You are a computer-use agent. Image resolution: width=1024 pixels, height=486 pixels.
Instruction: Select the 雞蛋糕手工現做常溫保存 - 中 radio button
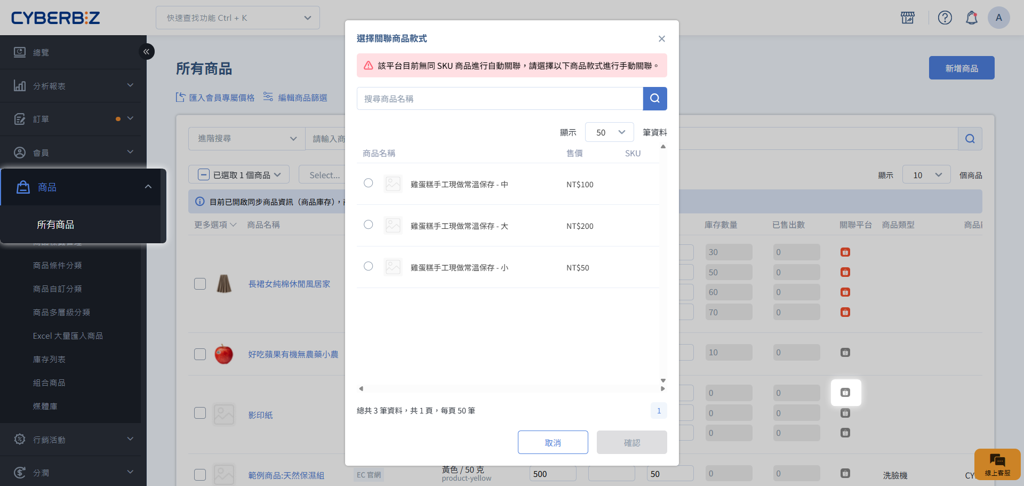pos(368,183)
